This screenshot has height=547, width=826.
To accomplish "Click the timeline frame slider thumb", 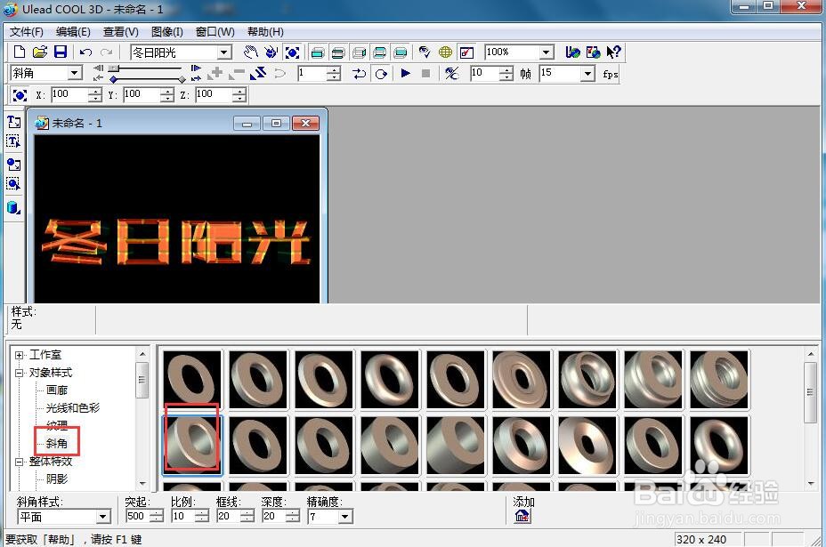I will tap(114, 68).
